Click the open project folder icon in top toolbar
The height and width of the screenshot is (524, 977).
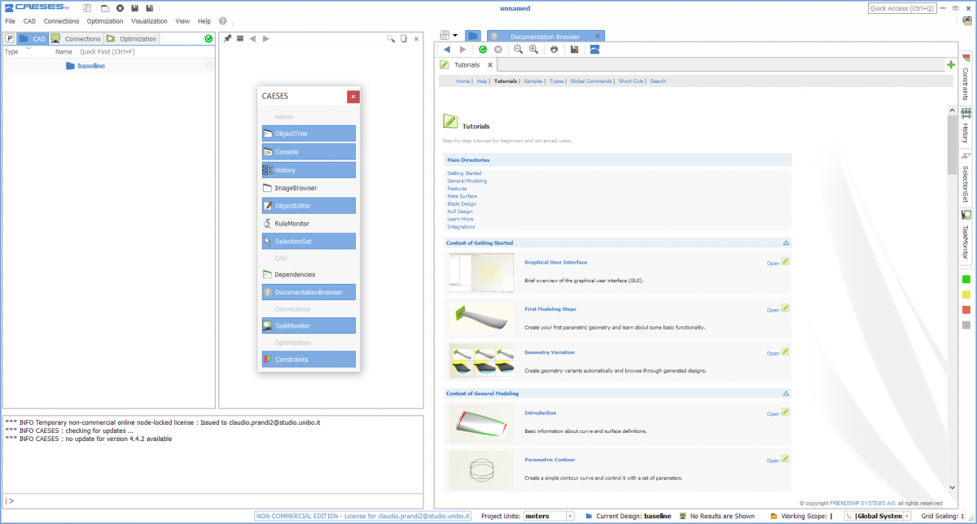(105, 8)
